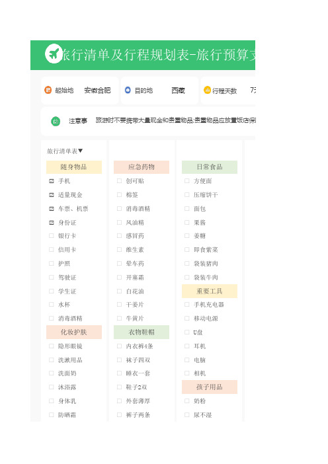Viewport: 328px width, 464px height.
Task: Click the 安徽合肥 origin field
Action: [x=97, y=91]
